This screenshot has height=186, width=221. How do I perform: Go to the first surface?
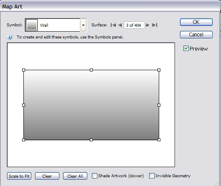point(113,25)
